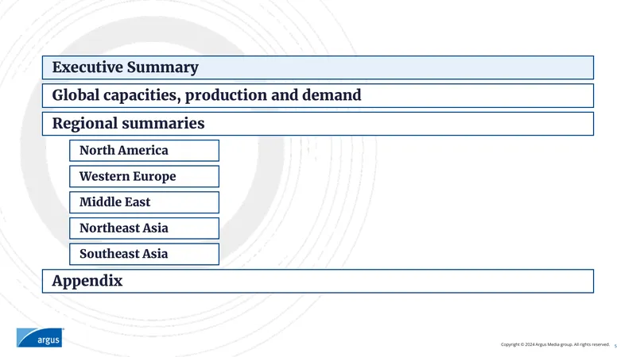Click the Argus logo

point(40,338)
